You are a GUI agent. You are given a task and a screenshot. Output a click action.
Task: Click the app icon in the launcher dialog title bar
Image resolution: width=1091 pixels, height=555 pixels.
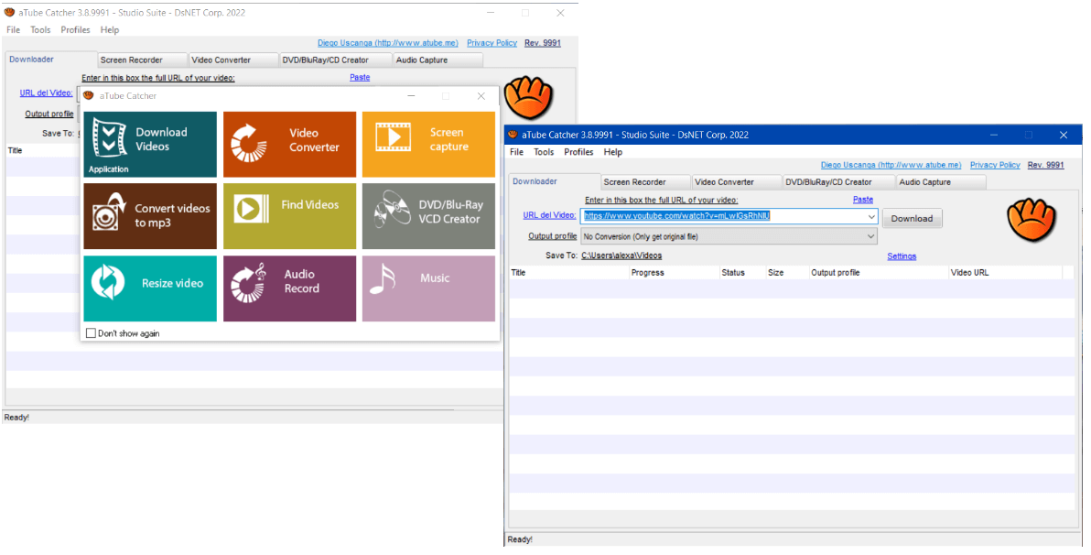(x=89, y=95)
